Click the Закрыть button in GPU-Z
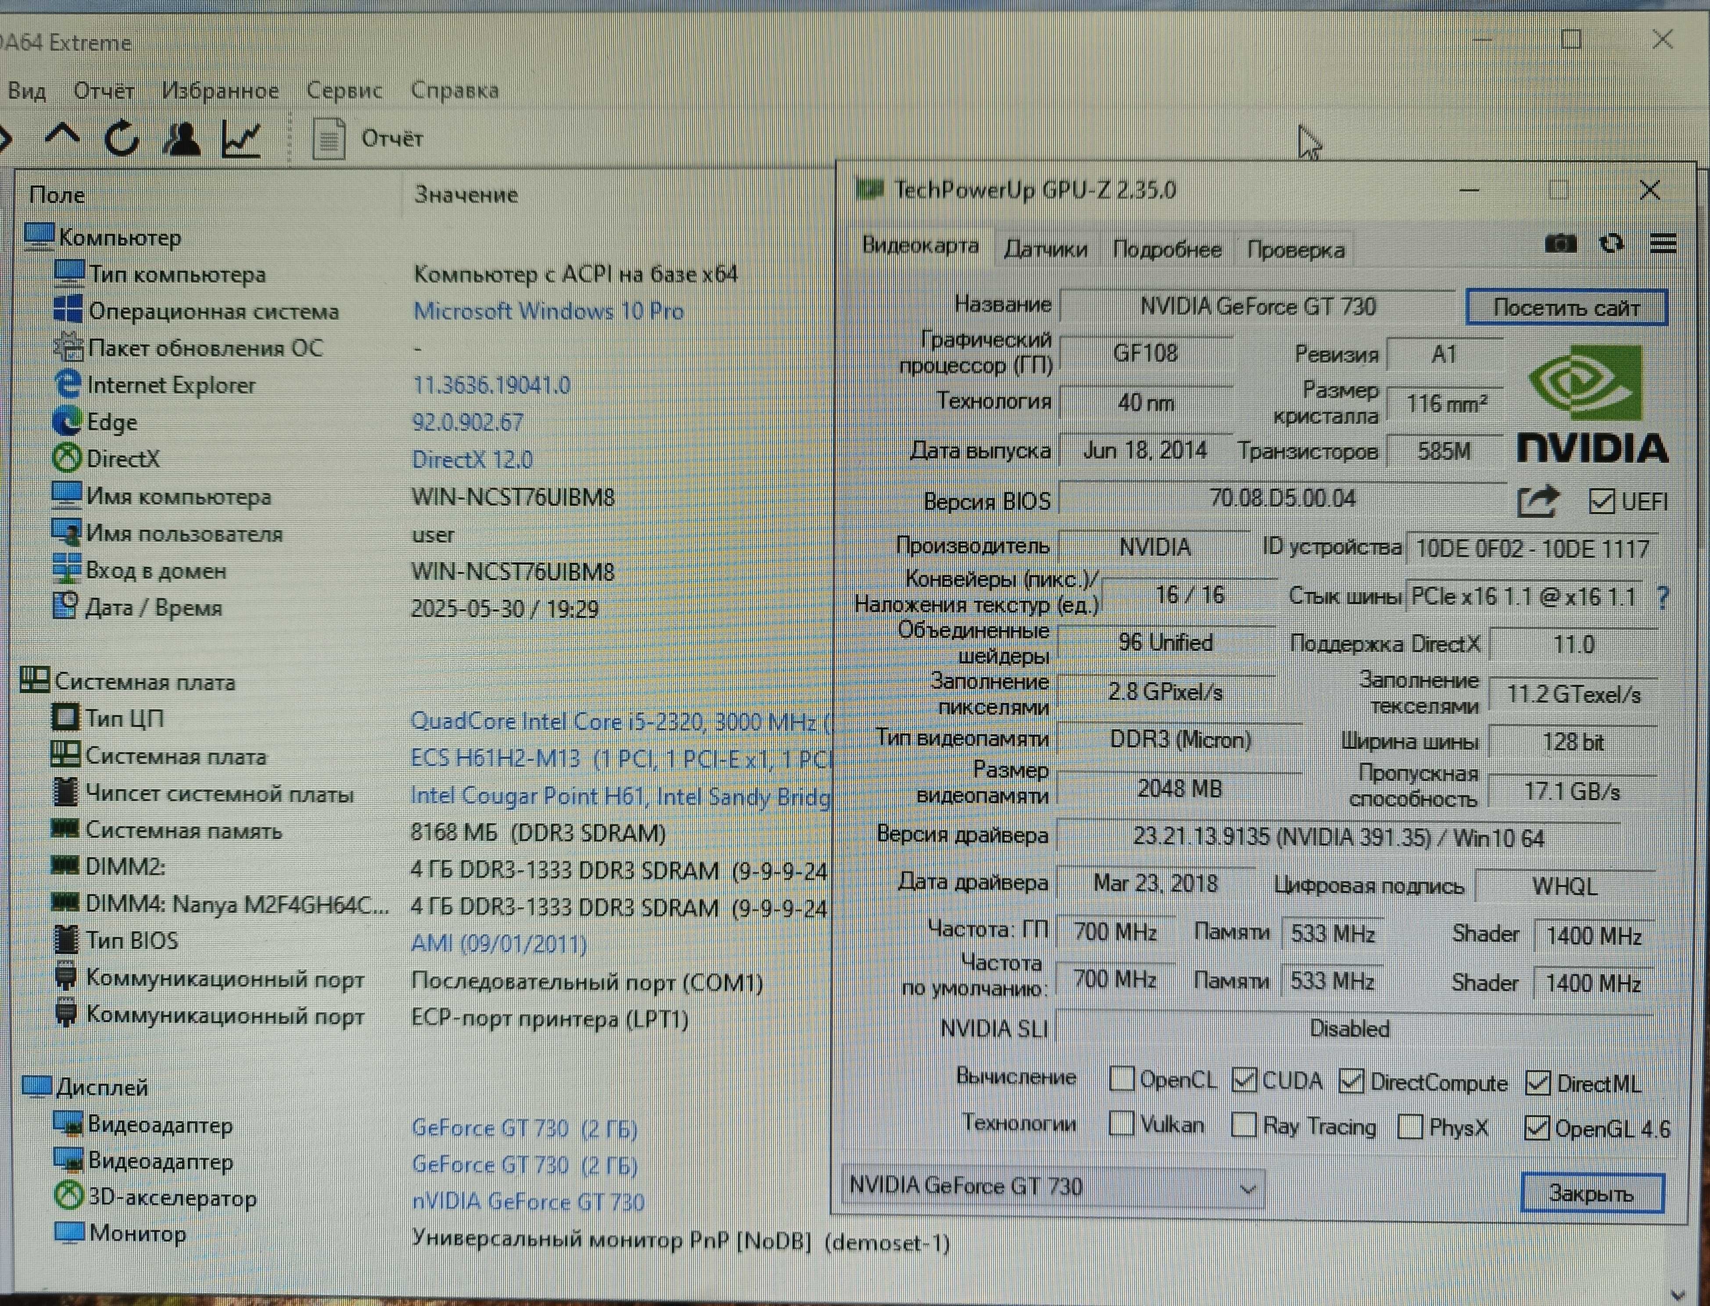The width and height of the screenshot is (1710, 1306). pyautogui.click(x=1592, y=1193)
